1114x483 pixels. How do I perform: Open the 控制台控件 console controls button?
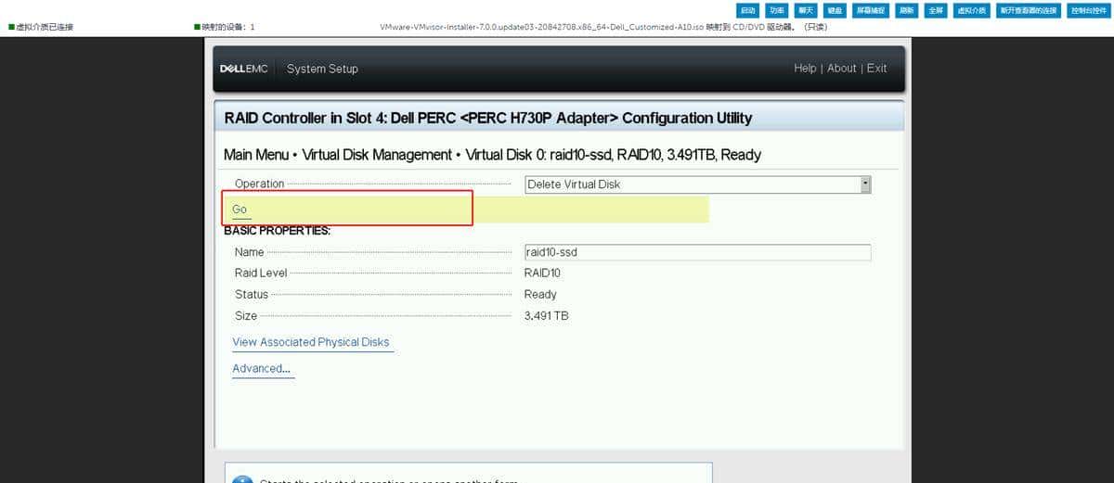coord(1087,10)
